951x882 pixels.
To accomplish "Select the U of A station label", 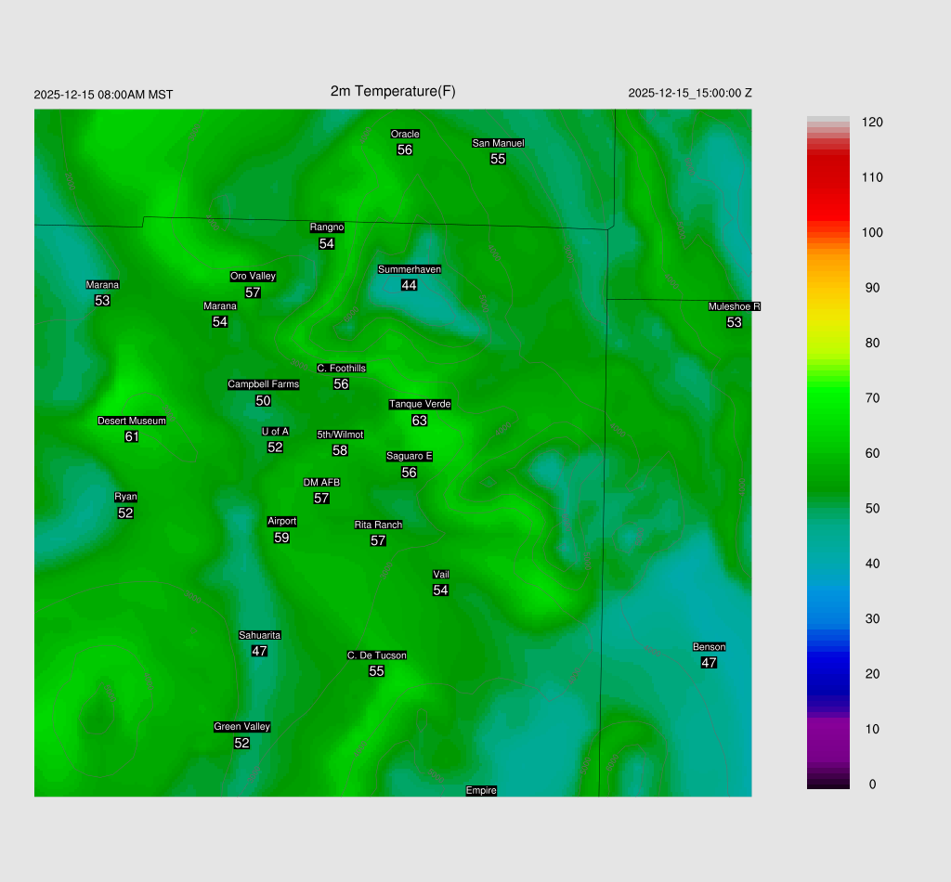I will (275, 431).
